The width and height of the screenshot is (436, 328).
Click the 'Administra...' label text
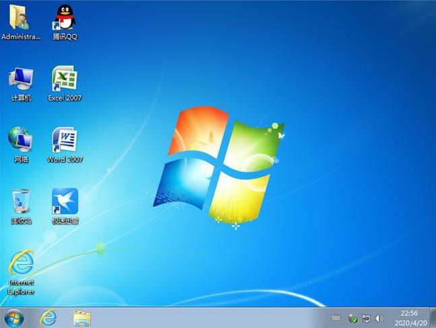coord(21,36)
